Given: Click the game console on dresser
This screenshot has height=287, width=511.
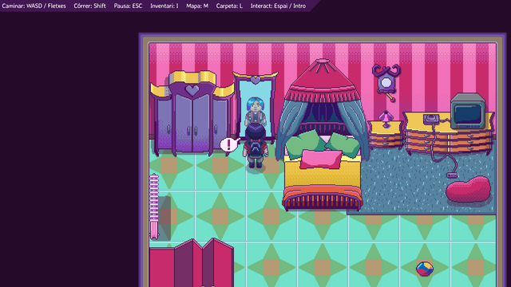Looking at the screenshot, I should click(x=431, y=119).
